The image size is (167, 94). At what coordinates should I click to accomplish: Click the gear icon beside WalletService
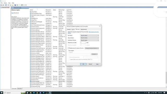click(x=31, y=19)
